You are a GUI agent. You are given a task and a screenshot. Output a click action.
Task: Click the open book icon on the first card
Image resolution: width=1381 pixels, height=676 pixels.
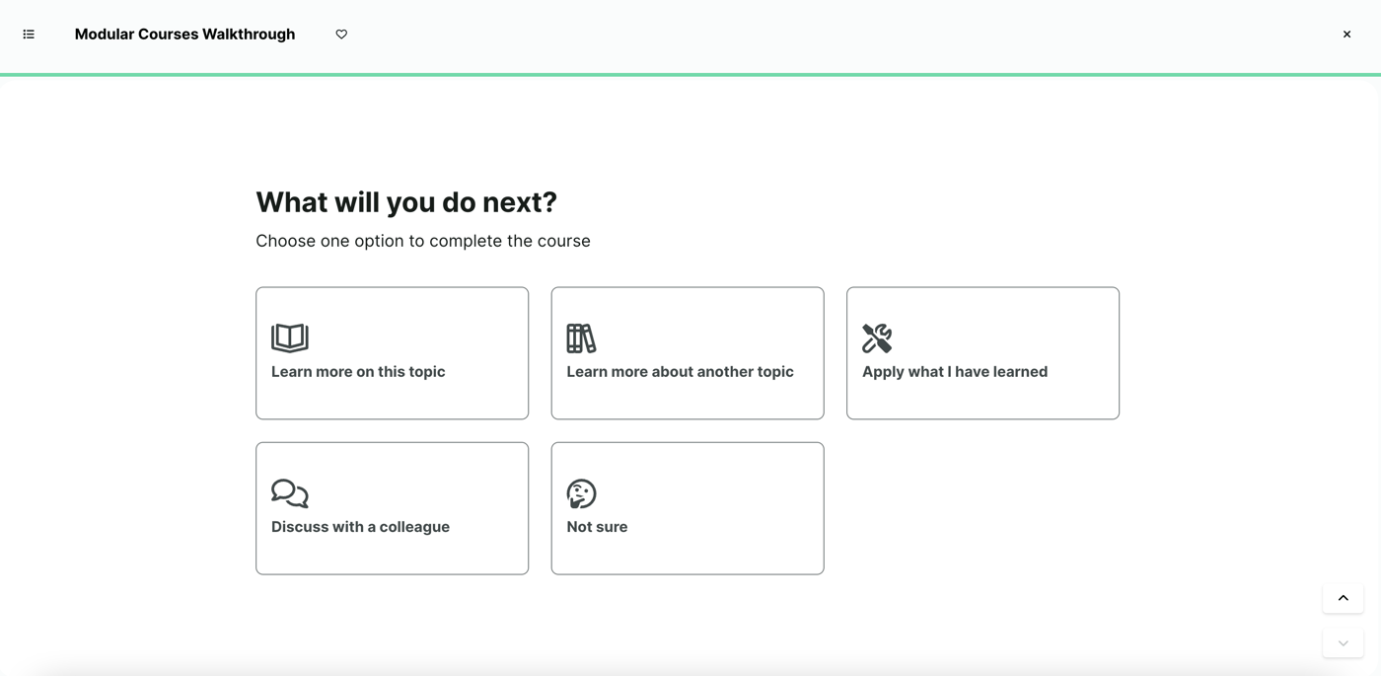tap(289, 338)
